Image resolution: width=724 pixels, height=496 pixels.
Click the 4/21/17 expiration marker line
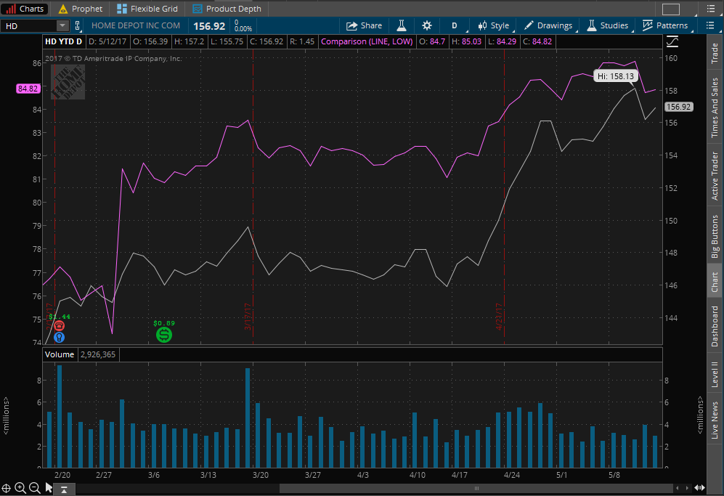504,197
